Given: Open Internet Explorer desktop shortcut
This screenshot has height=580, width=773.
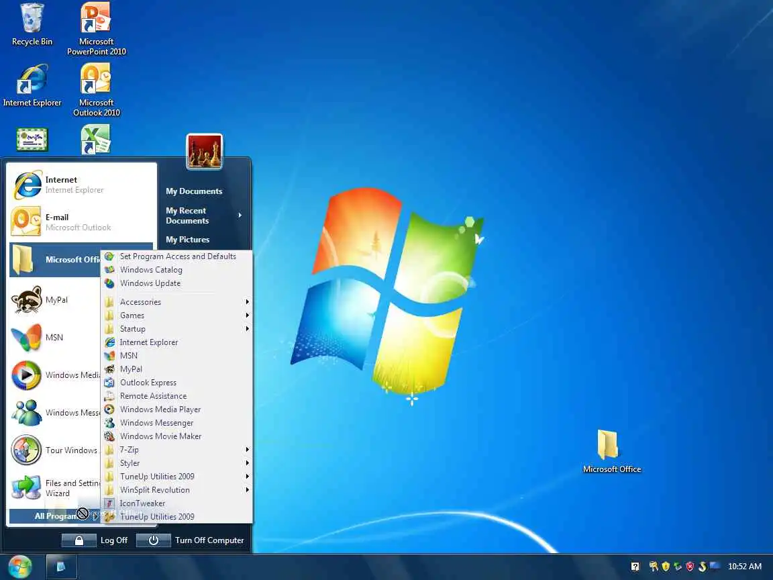Looking at the screenshot, I should tap(32, 85).
